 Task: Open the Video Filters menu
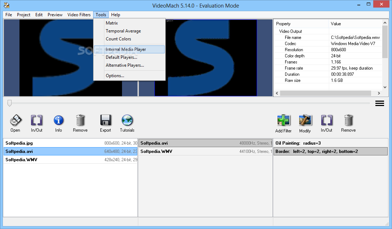79,15
